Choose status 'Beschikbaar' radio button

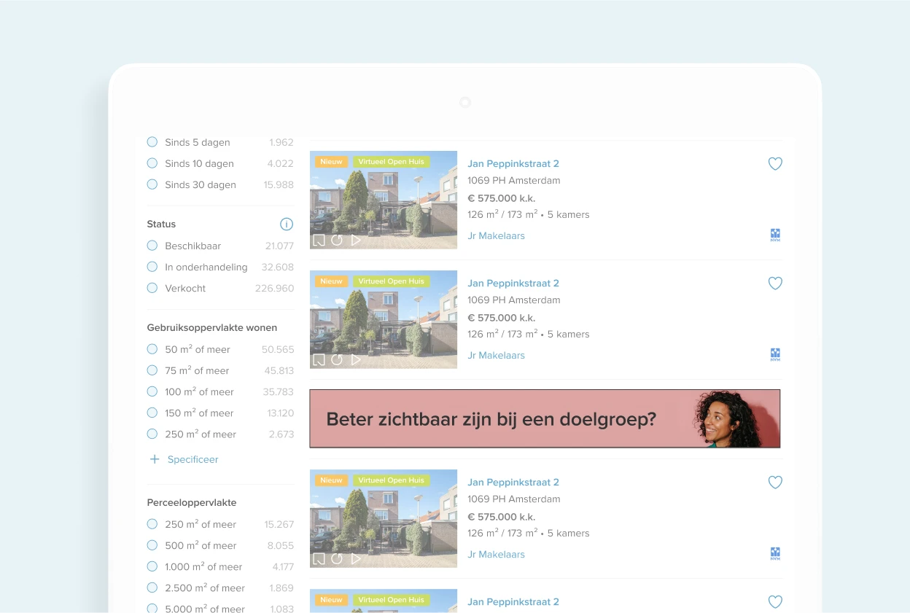(x=152, y=246)
